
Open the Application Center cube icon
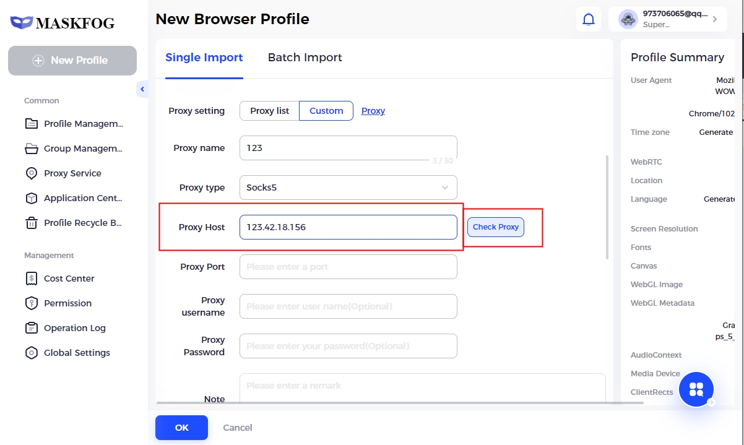tap(32, 198)
